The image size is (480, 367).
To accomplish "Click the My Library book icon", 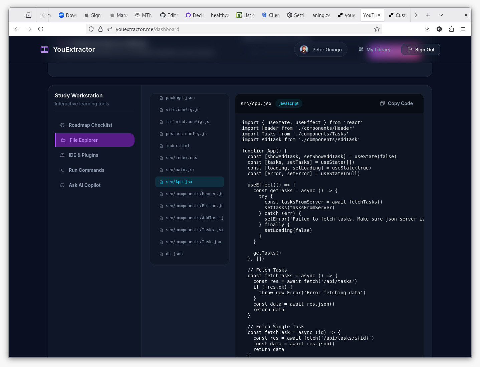I will click(361, 49).
